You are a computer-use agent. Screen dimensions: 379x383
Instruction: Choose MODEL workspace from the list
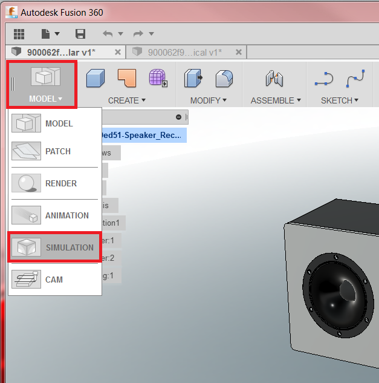(55, 123)
